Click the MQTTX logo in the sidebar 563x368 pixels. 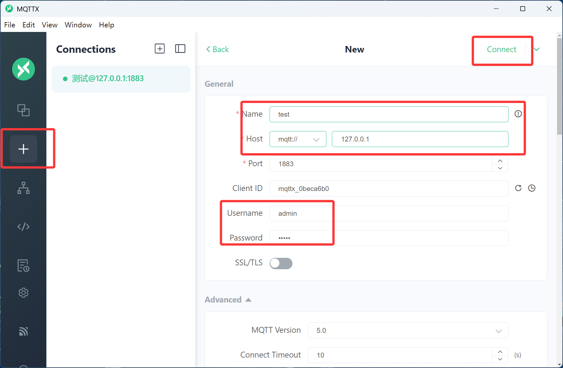[x=23, y=69]
